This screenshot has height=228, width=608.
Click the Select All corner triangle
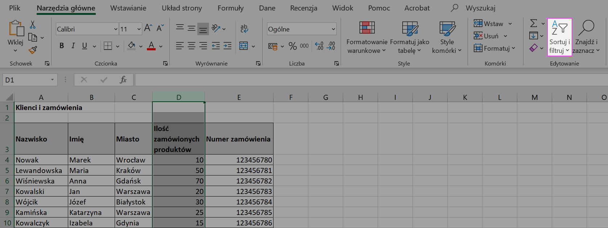9,97
